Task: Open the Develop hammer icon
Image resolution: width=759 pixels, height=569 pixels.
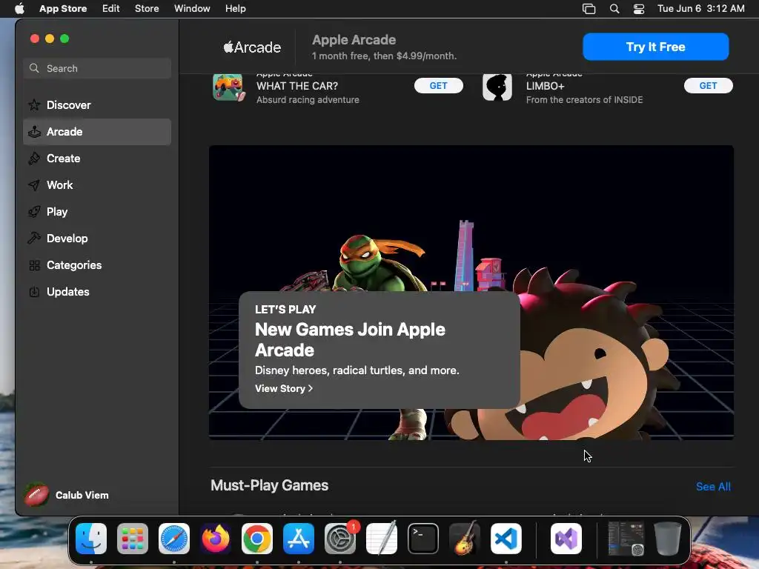Action: 34,238
